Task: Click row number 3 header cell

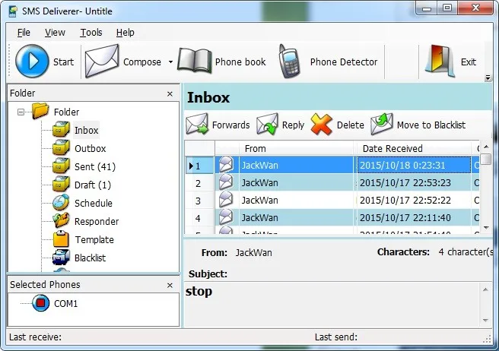Action: [x=199, y=201]
